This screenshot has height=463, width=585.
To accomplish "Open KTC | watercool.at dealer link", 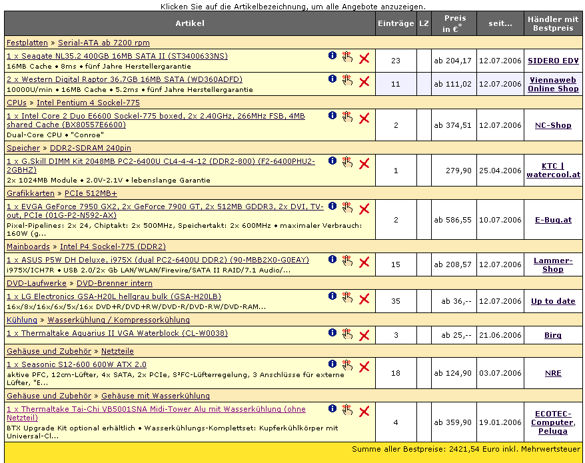I will 553,170.
